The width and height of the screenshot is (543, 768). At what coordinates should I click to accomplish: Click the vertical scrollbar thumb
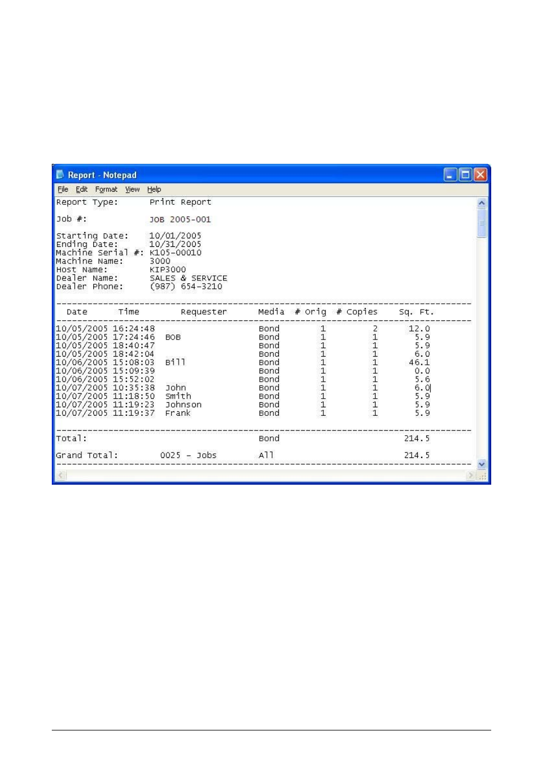pos(482,223)
